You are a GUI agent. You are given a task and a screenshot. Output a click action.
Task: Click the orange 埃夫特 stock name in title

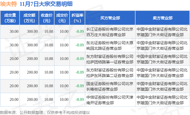pos(8,4)
